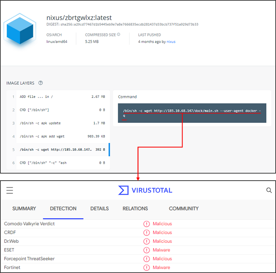This screenshot has width=276, height=273.
Task: Click the Malicious verdict for Dr.Web
Action: pos(162,241)
